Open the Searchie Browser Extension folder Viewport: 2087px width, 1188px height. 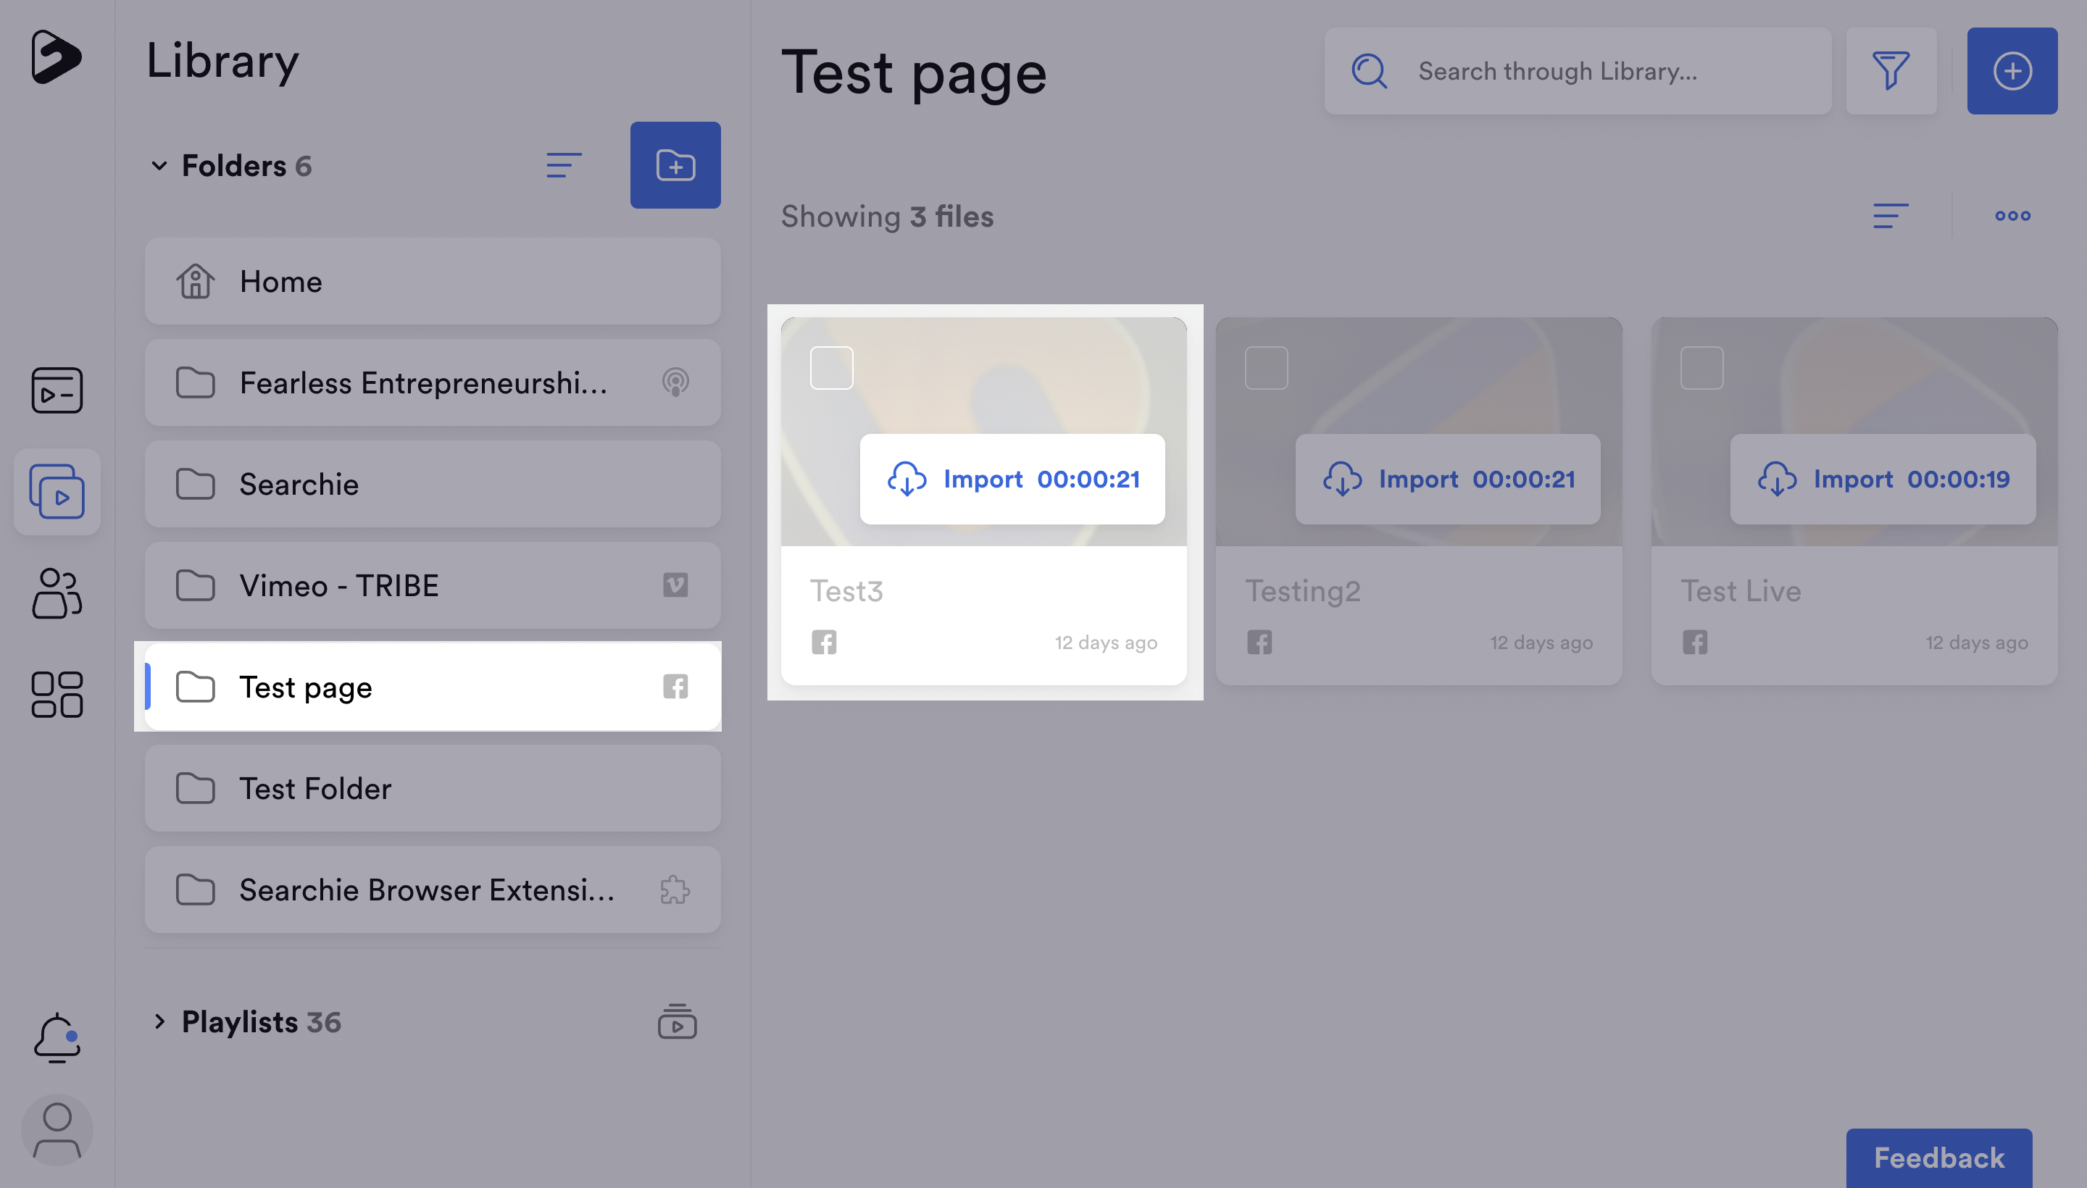pyautogui.click(x=433, y=890)
